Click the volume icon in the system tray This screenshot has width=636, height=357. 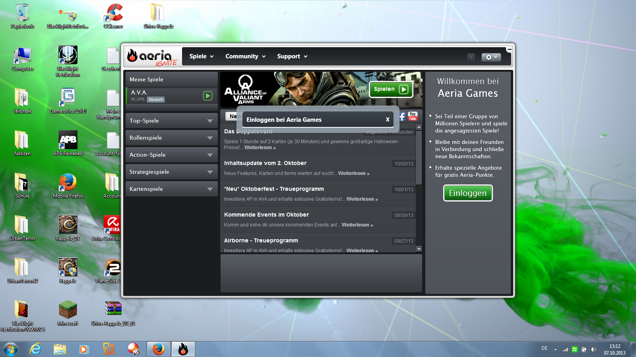coord(594,349)
